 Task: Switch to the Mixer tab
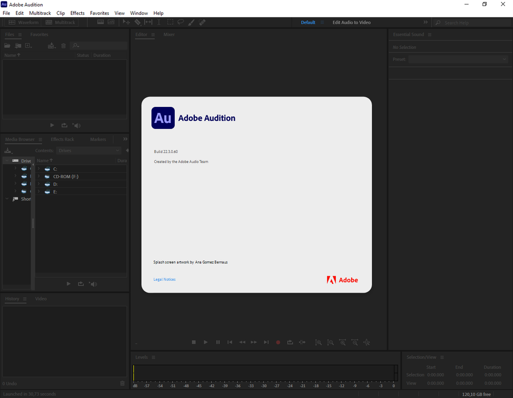pos(169,34)
